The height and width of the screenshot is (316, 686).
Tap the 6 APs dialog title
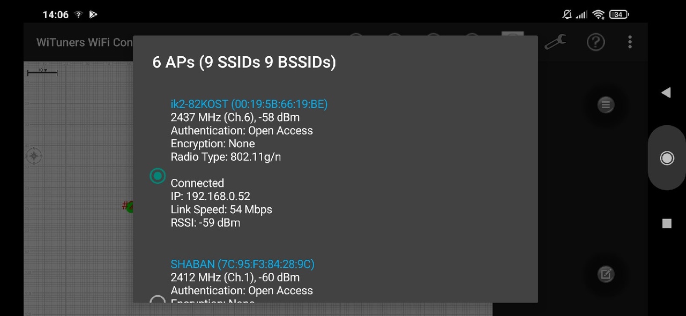click(244, 62)
